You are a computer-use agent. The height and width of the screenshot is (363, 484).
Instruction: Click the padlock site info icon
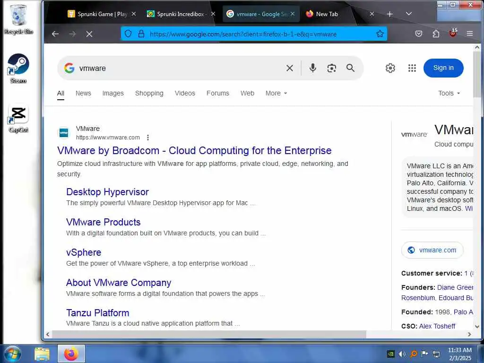[x=141, y=34]
